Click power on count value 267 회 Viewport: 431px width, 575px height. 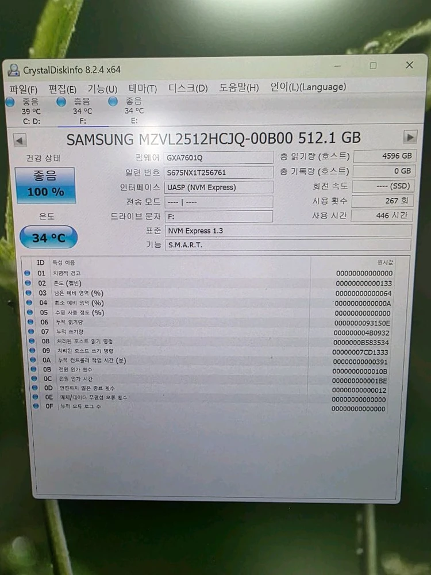click(382, 201)
